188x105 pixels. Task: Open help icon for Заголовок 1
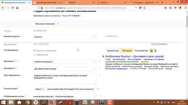pos(17,61)
